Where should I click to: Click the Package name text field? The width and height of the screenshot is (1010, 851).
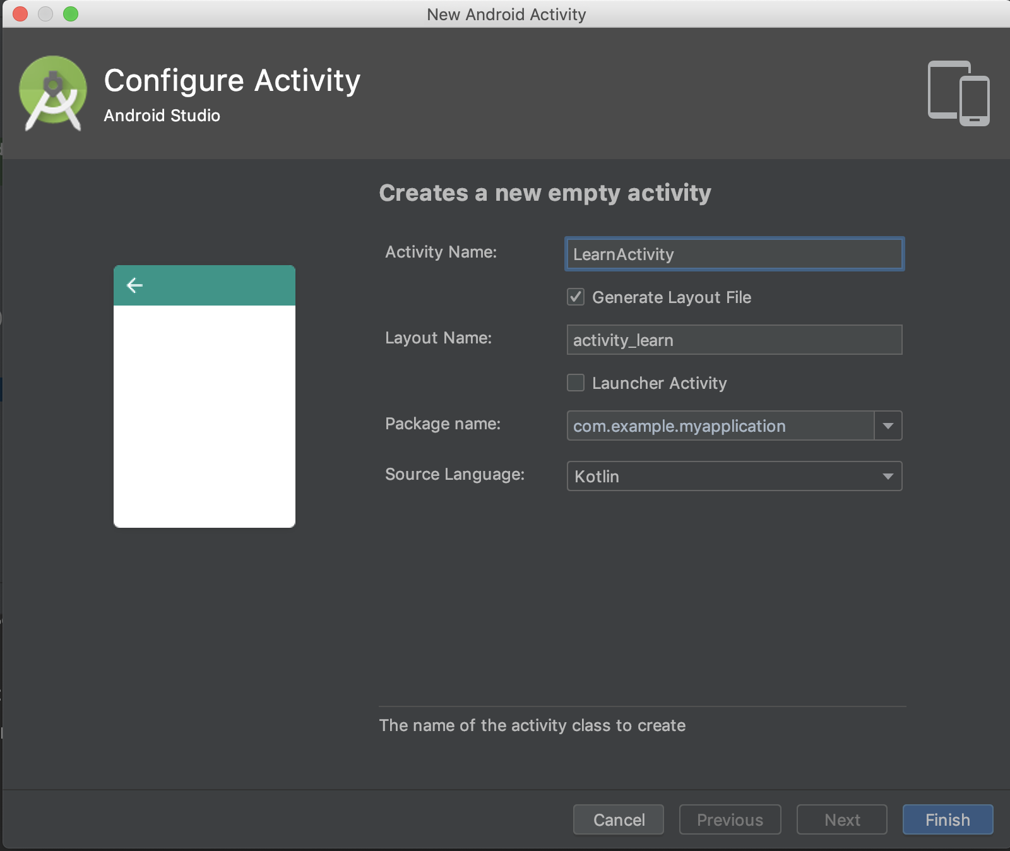(720, 425)
